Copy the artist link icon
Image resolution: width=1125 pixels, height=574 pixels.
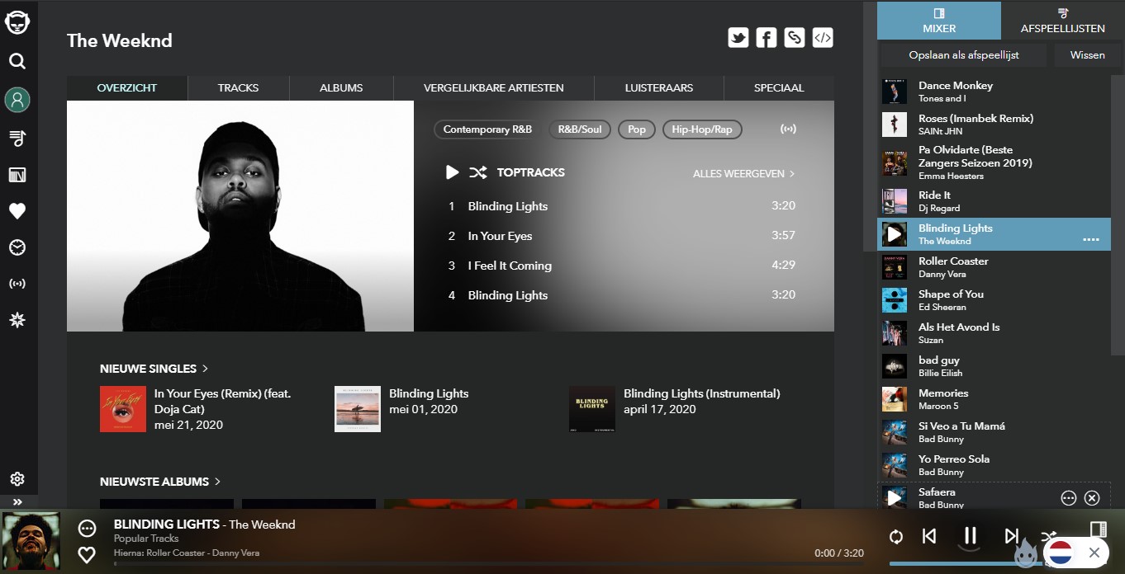coord(795,38)
